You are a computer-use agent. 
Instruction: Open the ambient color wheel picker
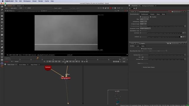(181, 37)
